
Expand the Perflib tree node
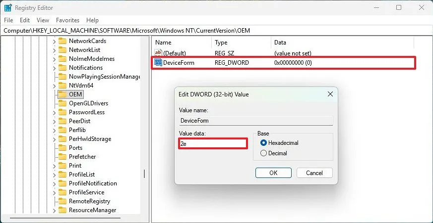click(55, 130)
